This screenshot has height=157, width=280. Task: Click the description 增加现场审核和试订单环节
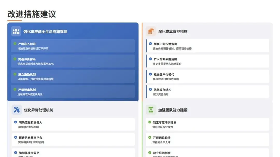point(33,49)
